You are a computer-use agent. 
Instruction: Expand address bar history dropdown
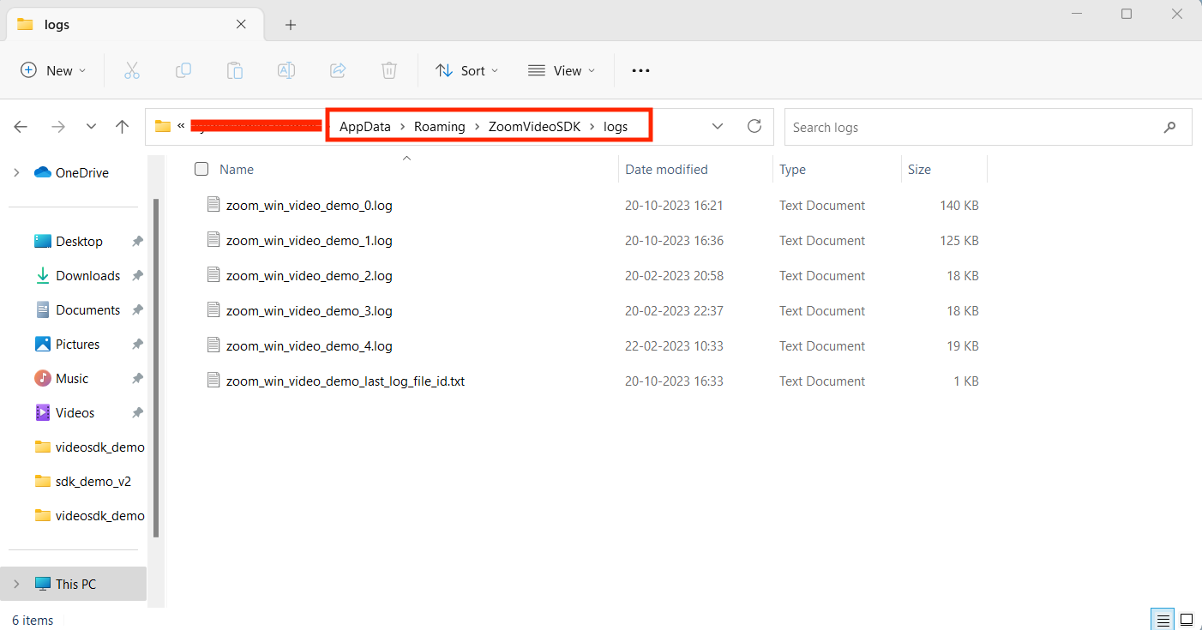point(718,127)
